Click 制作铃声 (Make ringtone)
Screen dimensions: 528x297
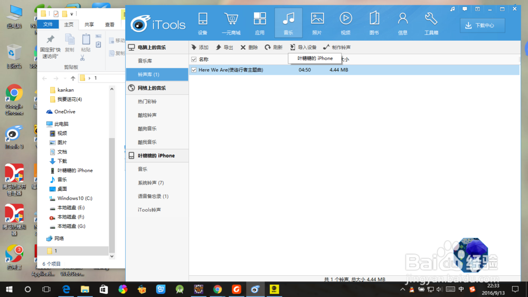coord(337,47)
